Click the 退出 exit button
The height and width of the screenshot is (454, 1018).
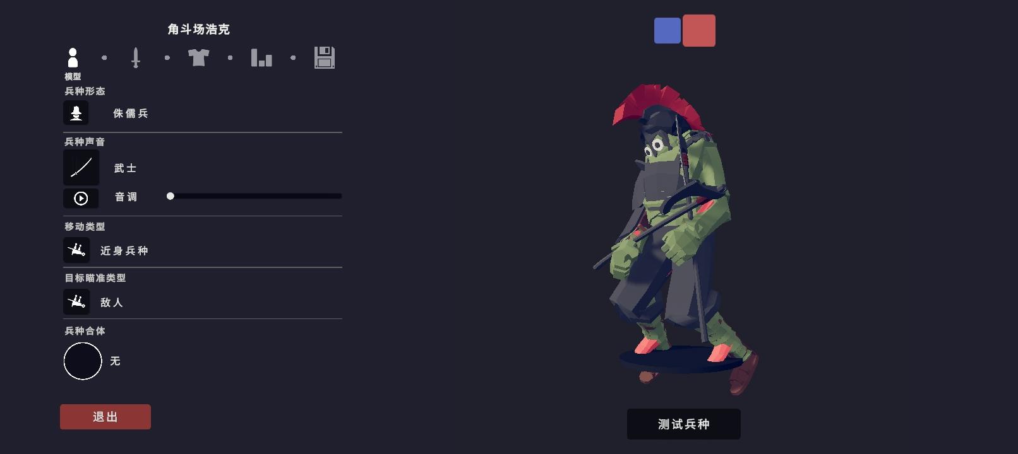click(x=105, y=417)
